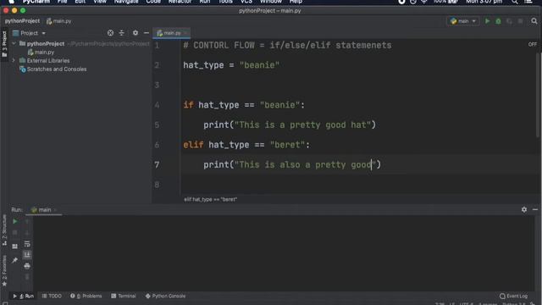Open macOS Spotlight search in menu bar

[x=515, y=2]
